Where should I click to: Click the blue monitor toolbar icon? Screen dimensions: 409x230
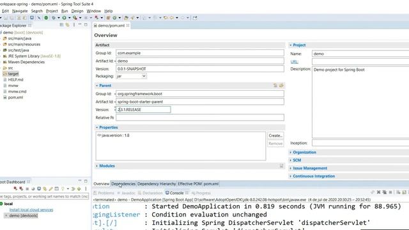tap(32, 18)
